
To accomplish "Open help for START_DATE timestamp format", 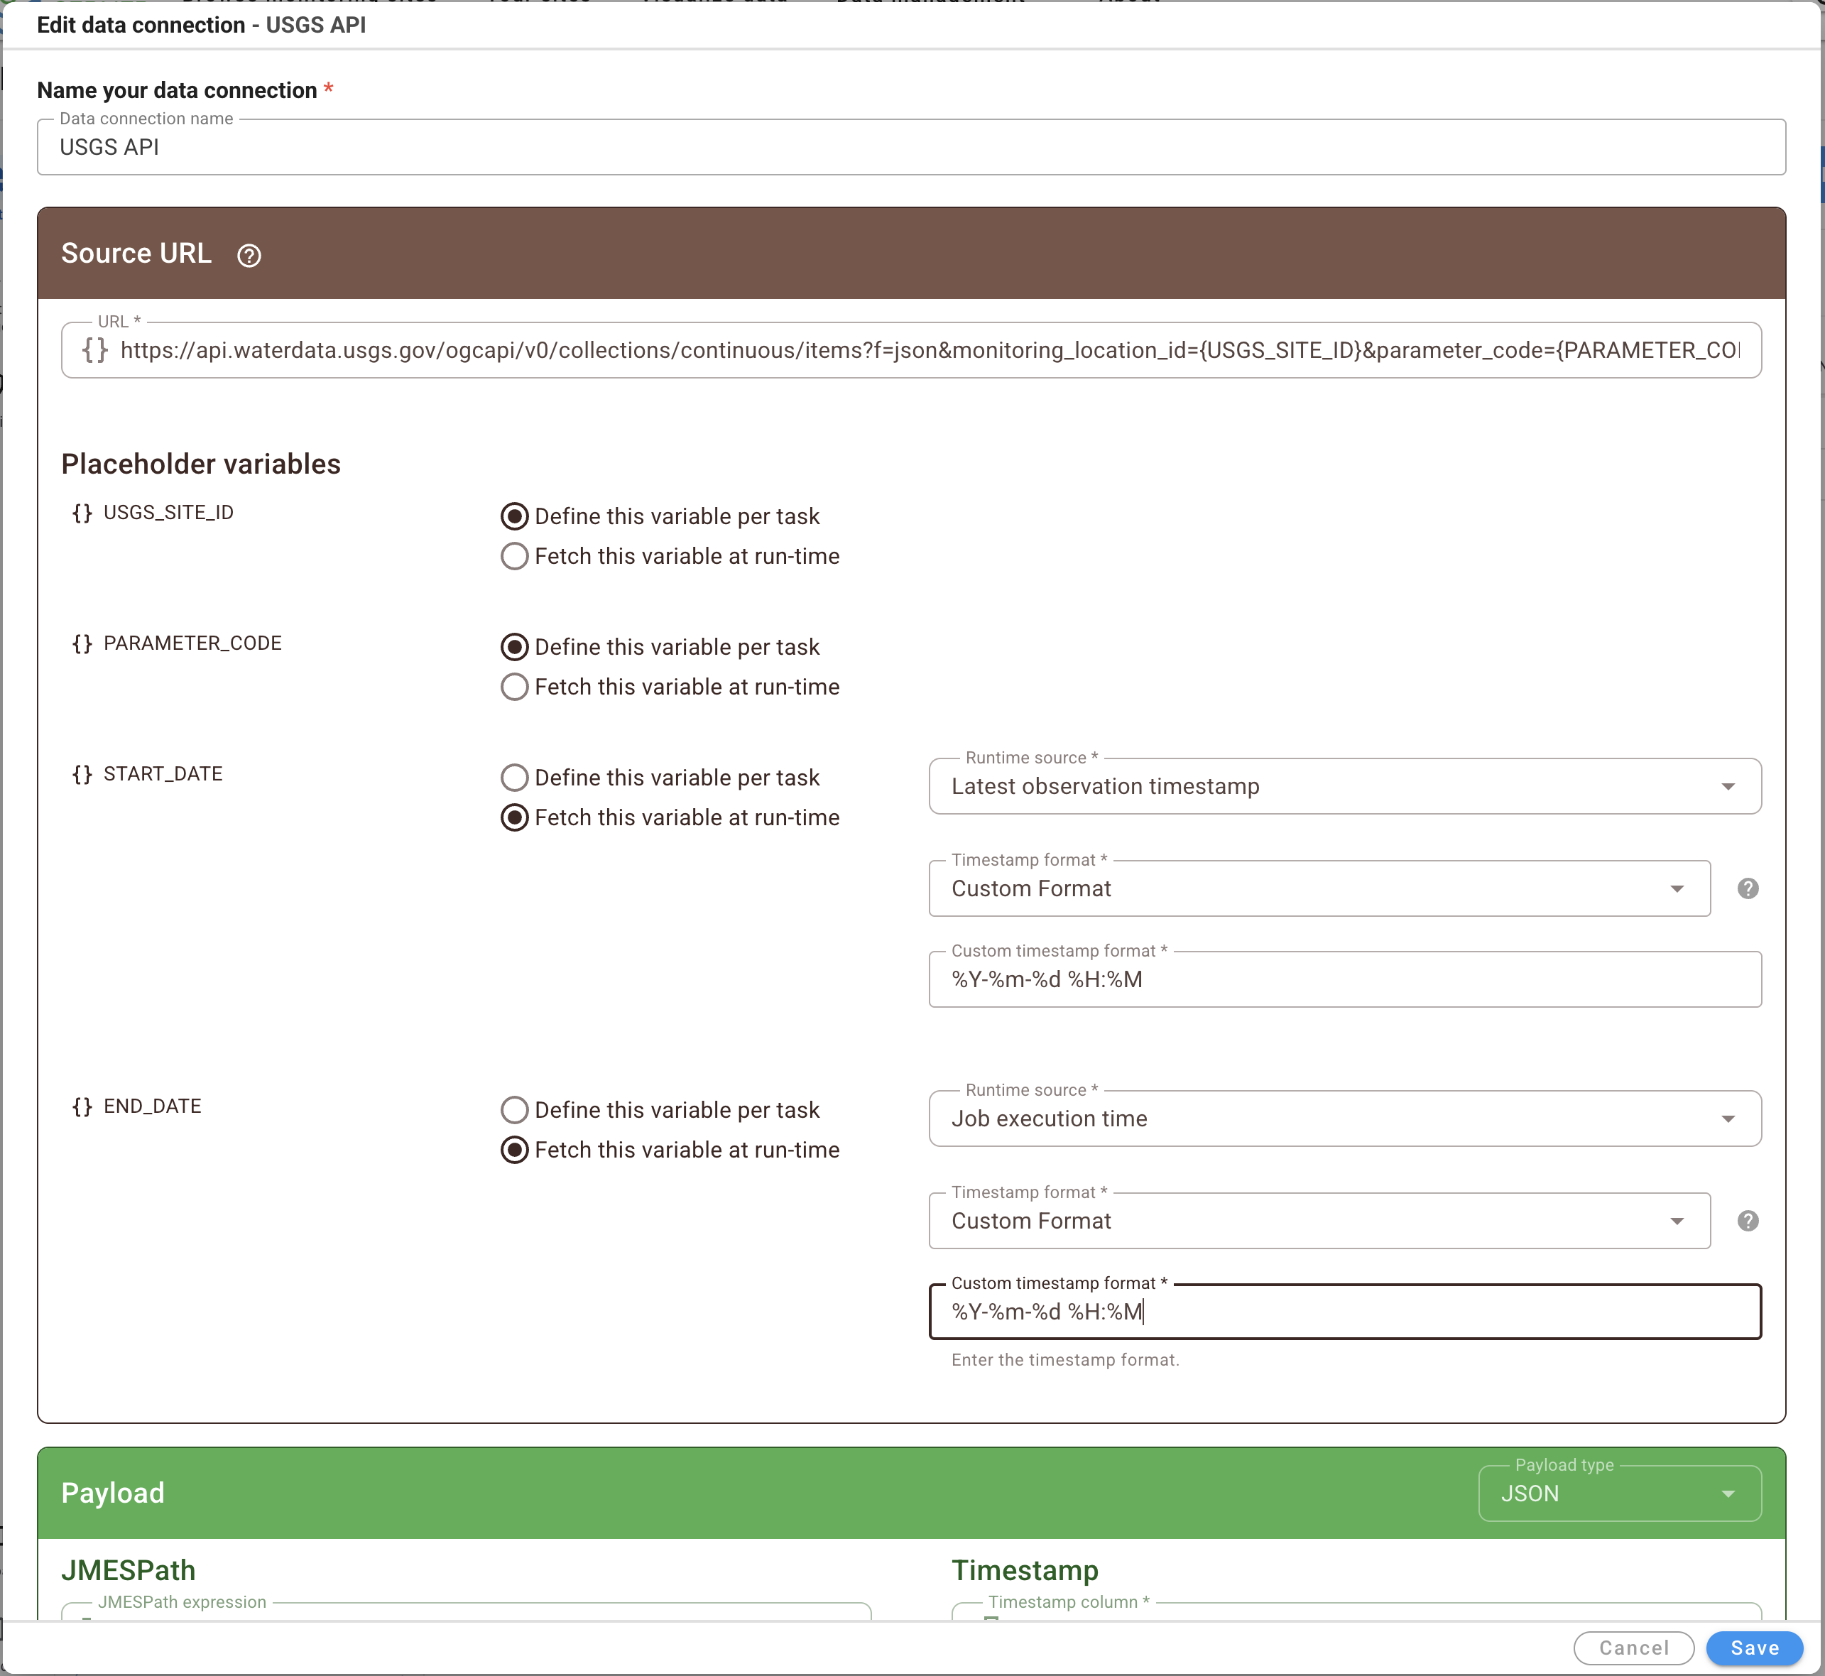I will point(1748,889).
